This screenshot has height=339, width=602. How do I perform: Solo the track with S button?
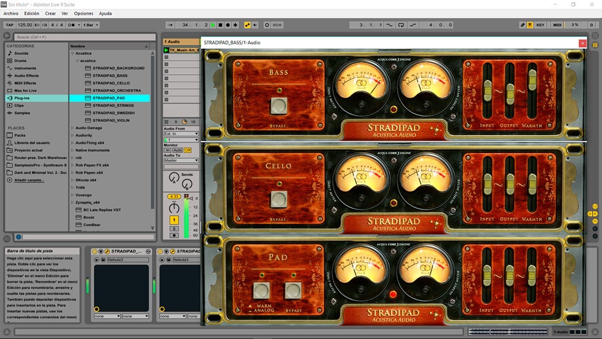click(x=174, y=229)
